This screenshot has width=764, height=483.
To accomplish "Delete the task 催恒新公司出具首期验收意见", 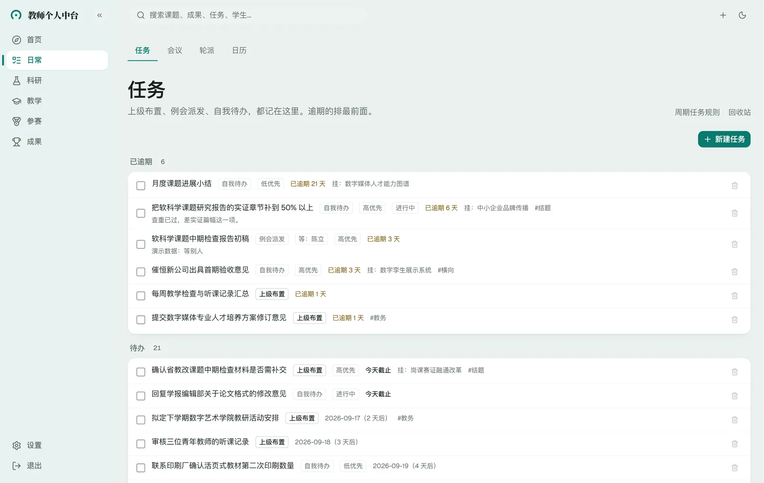I will click(734, 272).
